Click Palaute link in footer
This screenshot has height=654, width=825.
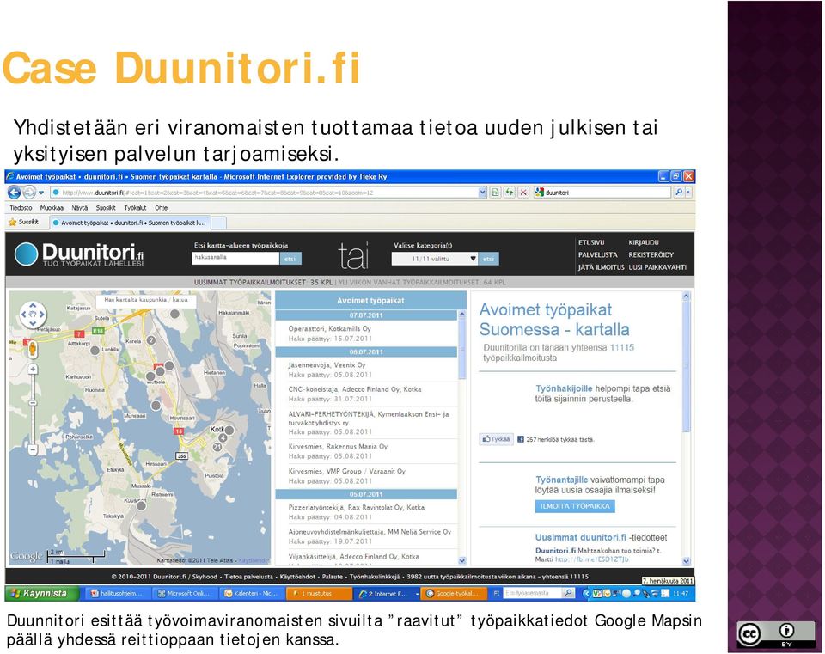[332, 577]
